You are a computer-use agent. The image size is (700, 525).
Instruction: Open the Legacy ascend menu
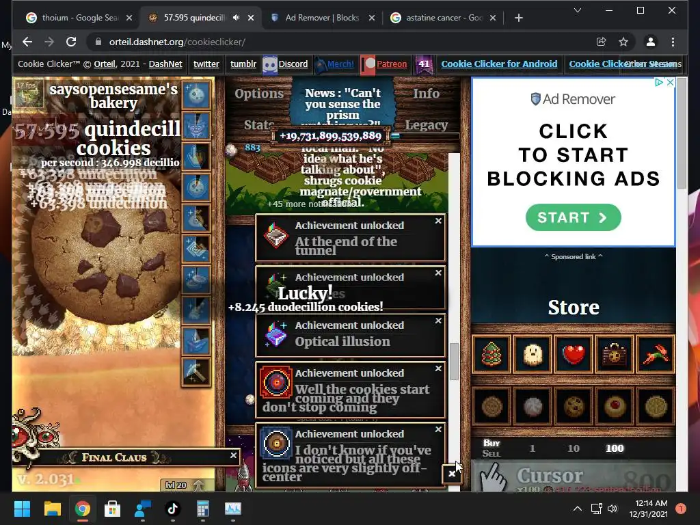[x=426, y=126]
